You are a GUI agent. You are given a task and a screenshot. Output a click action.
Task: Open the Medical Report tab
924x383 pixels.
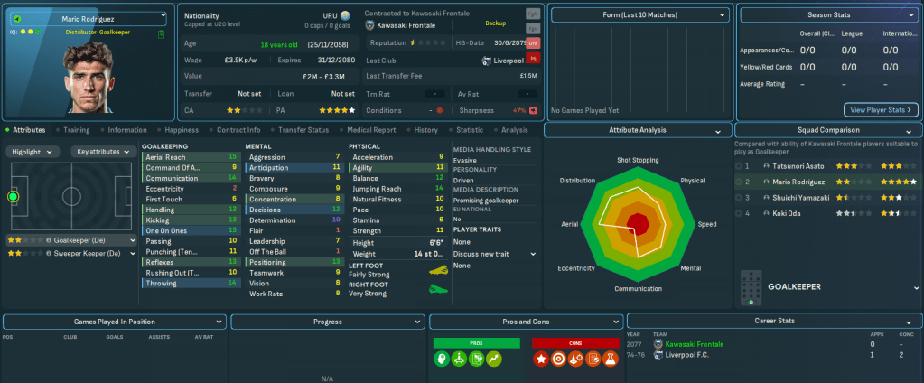370,130
